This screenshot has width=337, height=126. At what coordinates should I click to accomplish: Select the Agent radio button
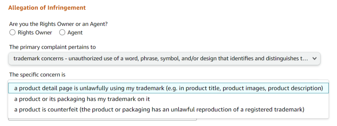pos(62,33)
